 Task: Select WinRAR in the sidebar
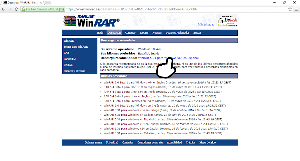point(69,41)
